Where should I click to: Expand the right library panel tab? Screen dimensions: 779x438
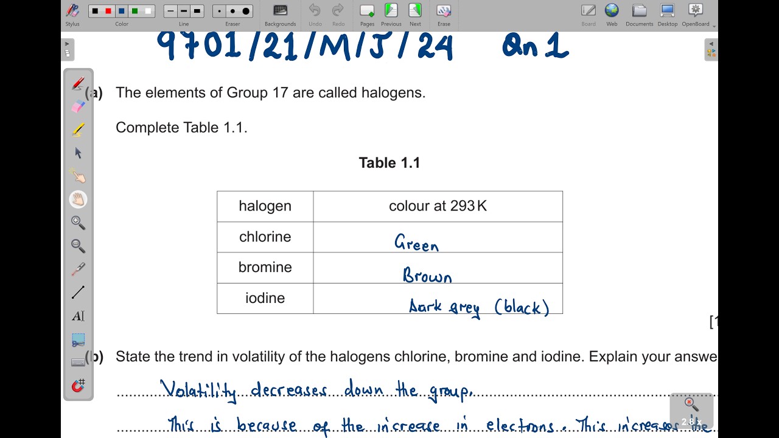(x=711, y=50)
